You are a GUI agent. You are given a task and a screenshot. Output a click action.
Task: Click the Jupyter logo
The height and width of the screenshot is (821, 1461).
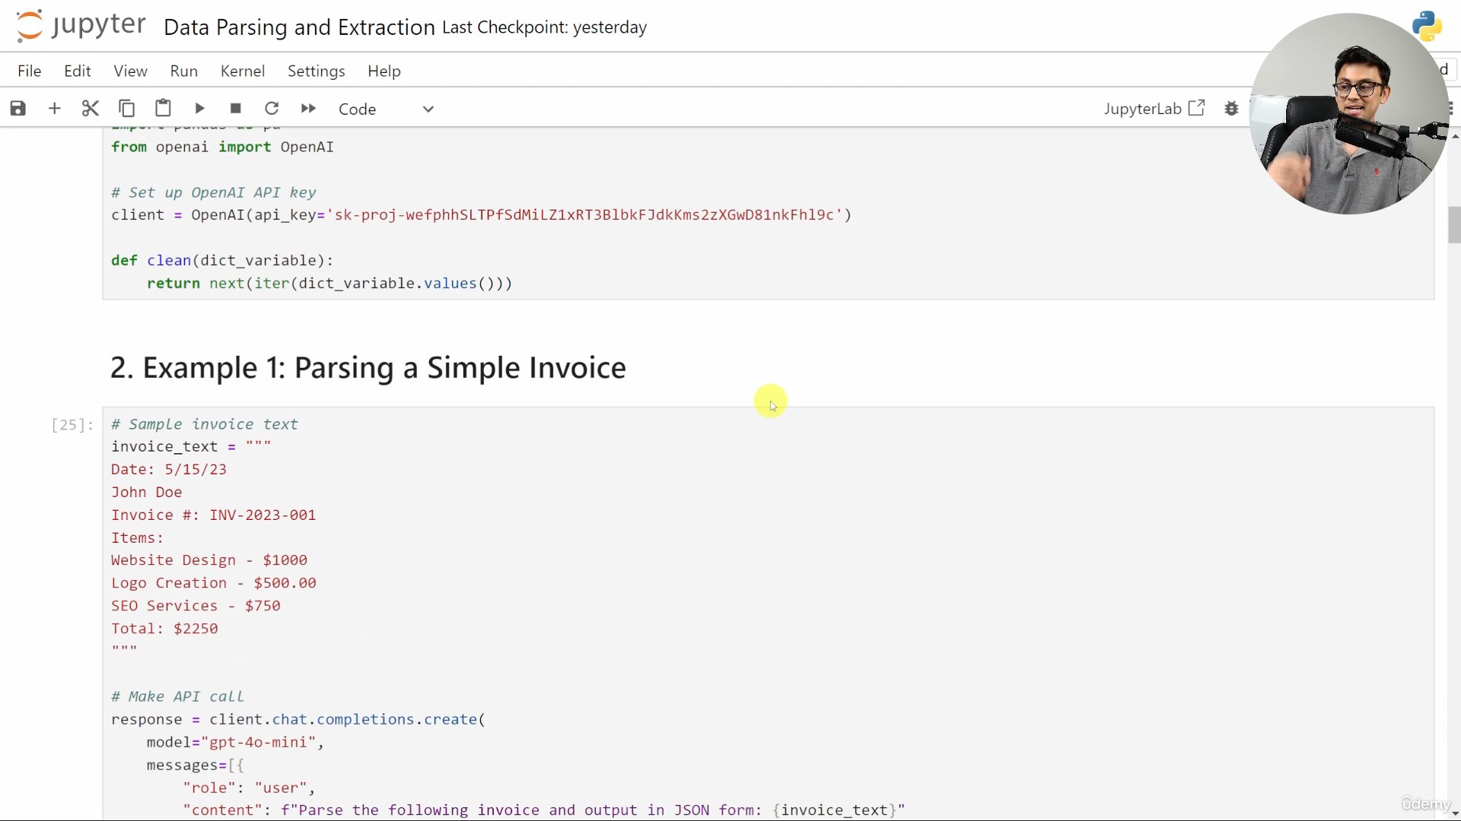click(x=81, y=26)
